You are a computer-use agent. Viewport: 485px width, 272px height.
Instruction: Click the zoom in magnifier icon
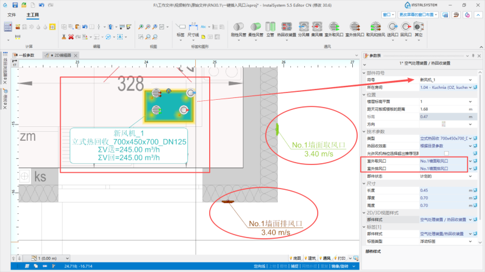pos(141,27)
